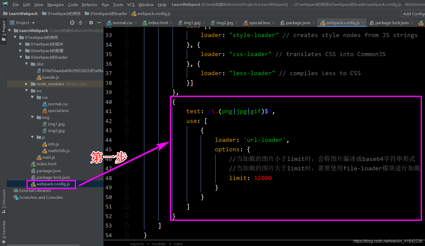Collapse the src folder

click(x=26, y=91)
